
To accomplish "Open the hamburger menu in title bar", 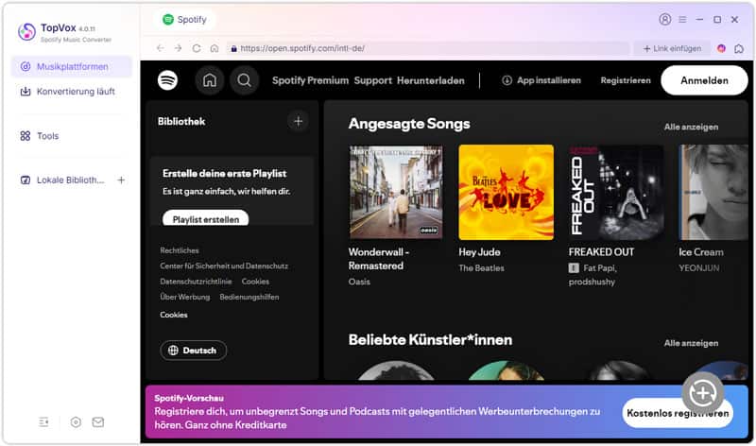I will [682, 19].
